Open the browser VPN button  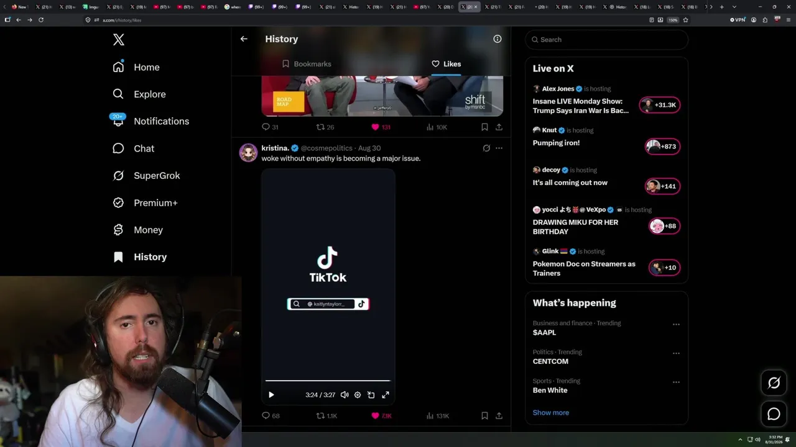(x=738, y=20)
